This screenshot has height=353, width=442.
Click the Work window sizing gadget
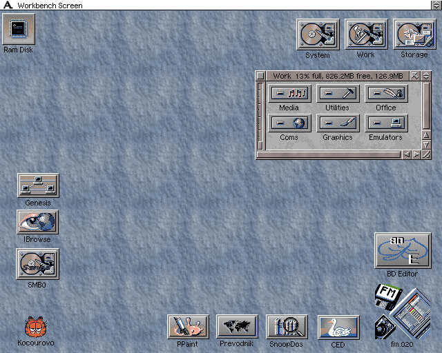click(x=426, y=154)
